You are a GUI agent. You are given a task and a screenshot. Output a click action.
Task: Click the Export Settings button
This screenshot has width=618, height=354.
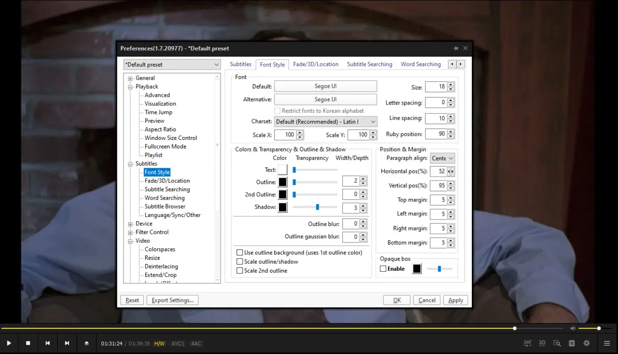coord(172,300)
